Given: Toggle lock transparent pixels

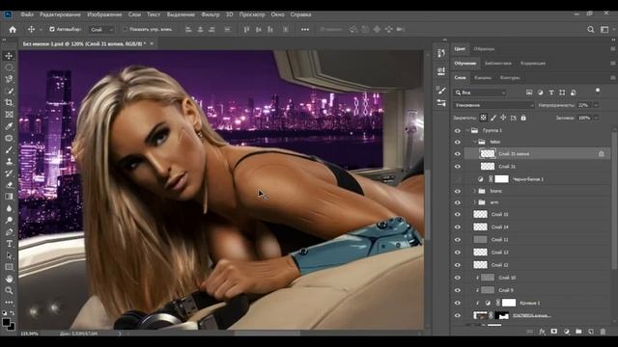Looking at the screenshot, I should click(483, 118).
